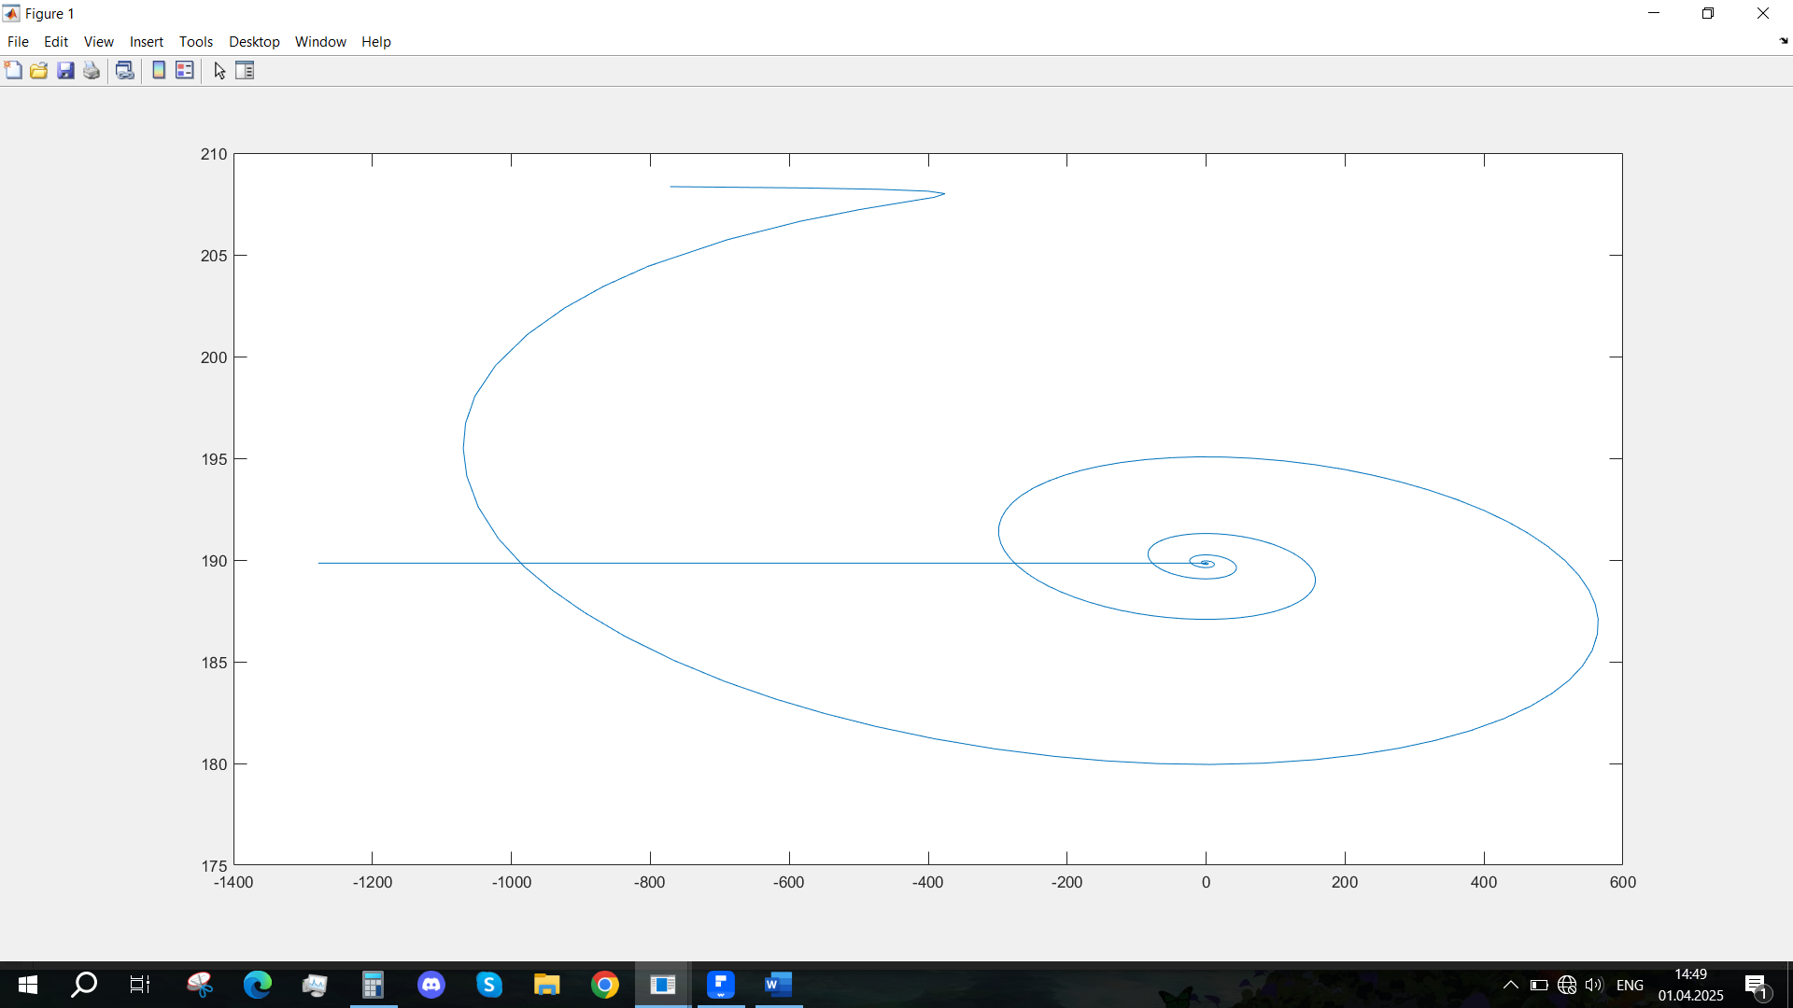The image size is (1793, 1008).
Task: Open the Desktop menu
Action: (254, 41)
